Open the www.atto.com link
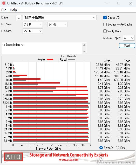This screenshot has width=136, height=165. (69, 160)
